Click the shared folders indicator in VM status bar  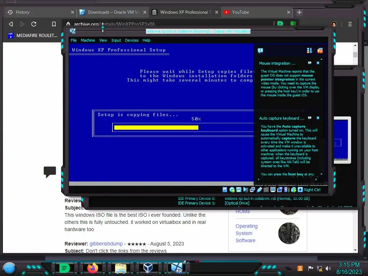point(266,190)
